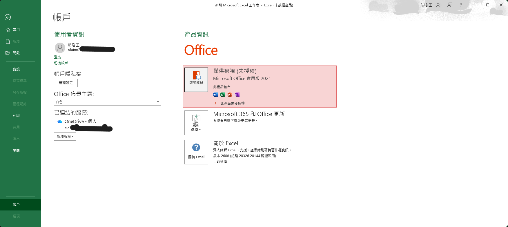The width and height of the screenshot is (508, 227).
Task: Close the Excel window
Action: click(501, 5)
